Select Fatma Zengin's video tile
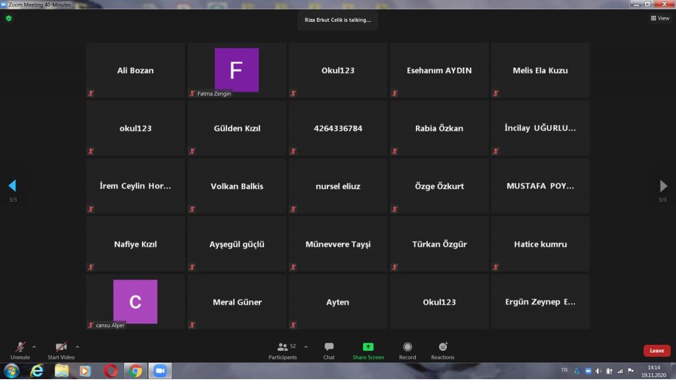The height and width of the screenshot is (389, 676). 236,70
